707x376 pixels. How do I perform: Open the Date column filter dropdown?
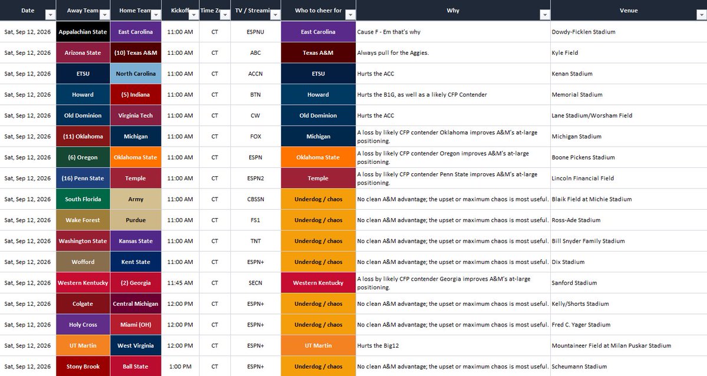coord(50,15)
